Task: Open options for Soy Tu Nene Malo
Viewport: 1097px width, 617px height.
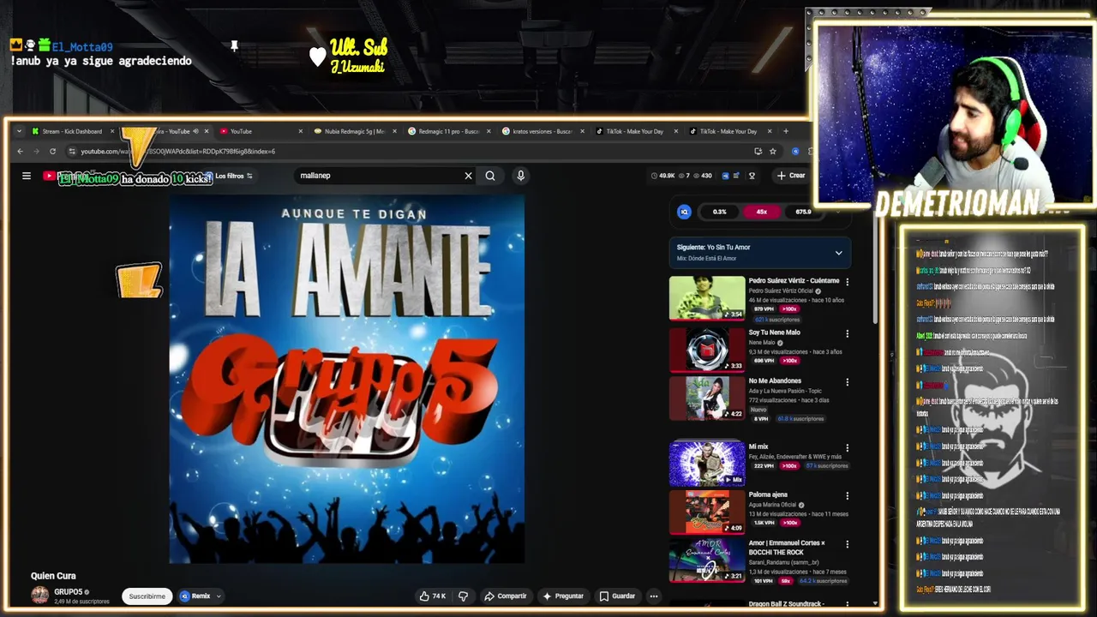Action: pos(848,333)
